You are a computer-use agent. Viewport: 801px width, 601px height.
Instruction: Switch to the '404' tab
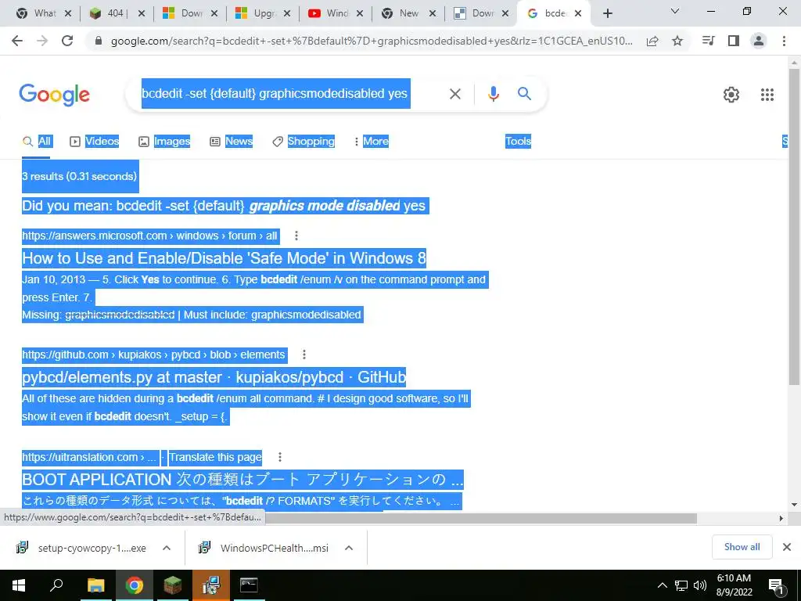coord(117,13)
